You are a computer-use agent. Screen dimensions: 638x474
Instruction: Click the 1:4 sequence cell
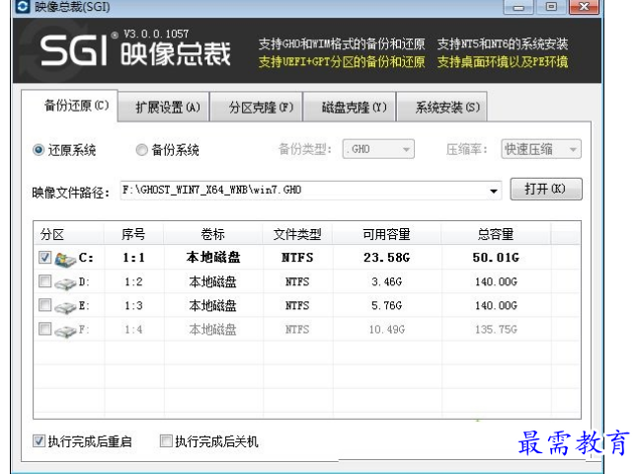pyautogui.click(x=134, y=329)
